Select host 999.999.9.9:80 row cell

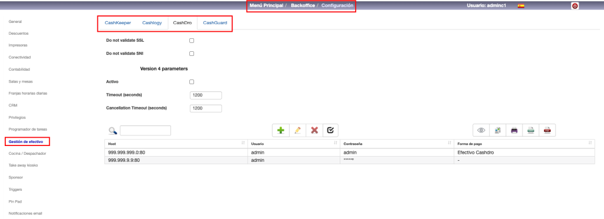176,160
